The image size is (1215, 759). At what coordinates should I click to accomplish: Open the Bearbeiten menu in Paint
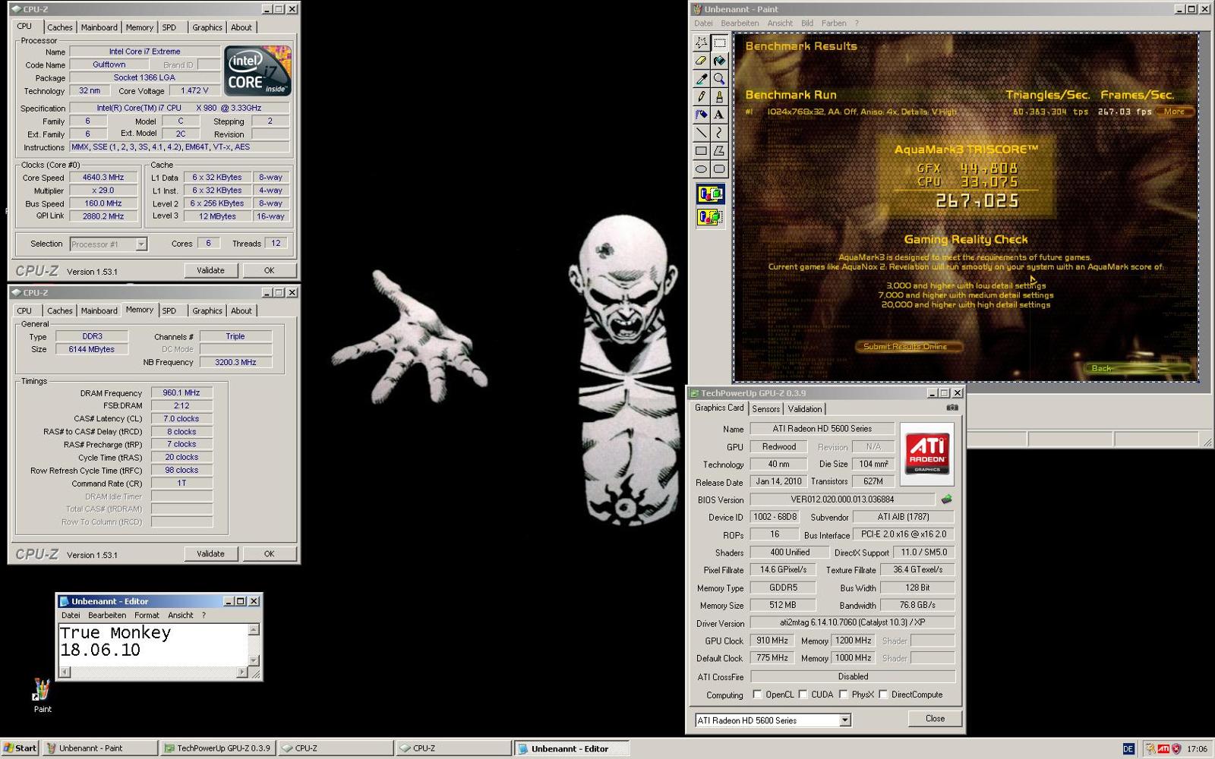(x=740, y=23)
